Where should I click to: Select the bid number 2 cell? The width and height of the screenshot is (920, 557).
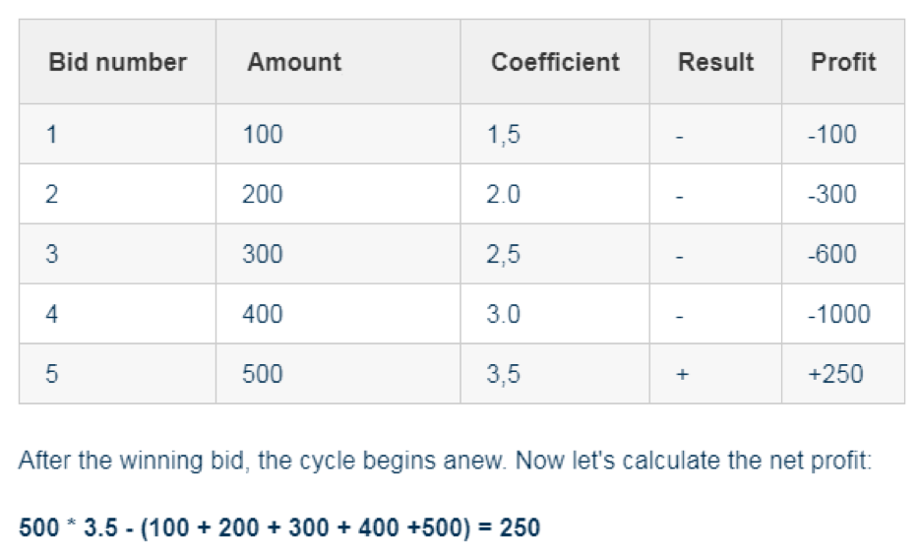(117, 194)
